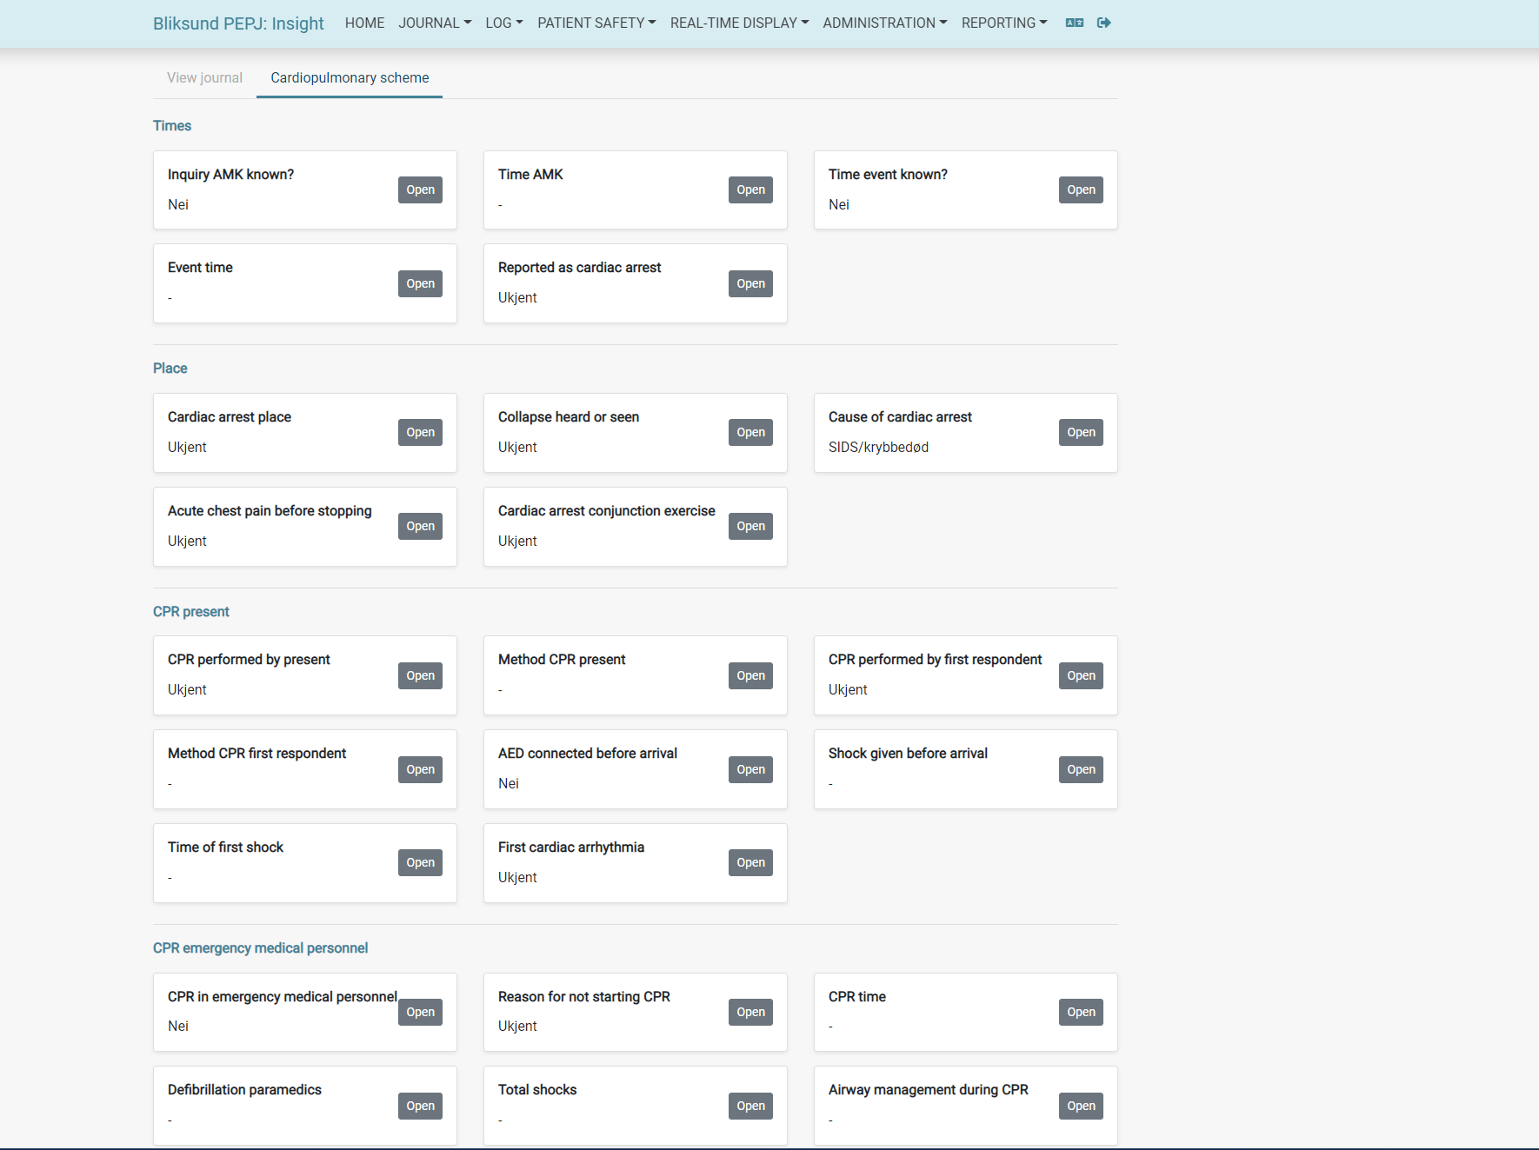
Task: Click Ukjent value under Reason for not starting CPR
Action: [x=517, y=1026]
